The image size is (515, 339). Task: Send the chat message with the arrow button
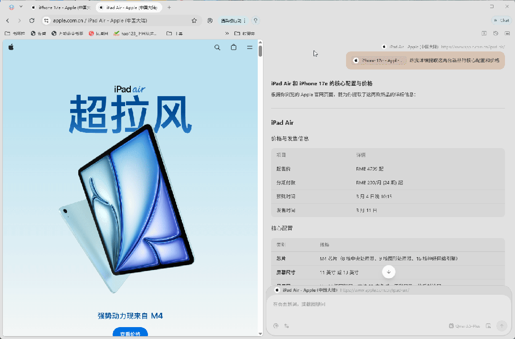click(x=502, y=326)
